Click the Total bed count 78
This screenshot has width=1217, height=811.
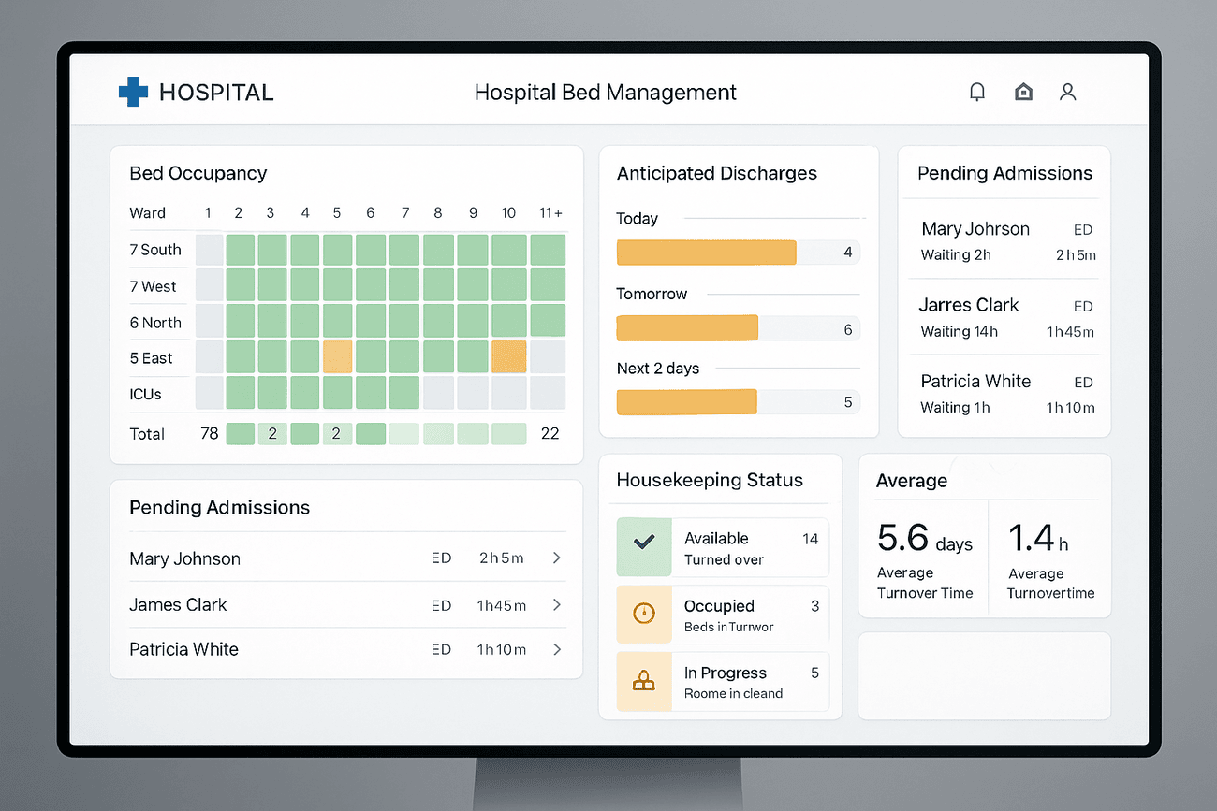[x=208, y=433]
